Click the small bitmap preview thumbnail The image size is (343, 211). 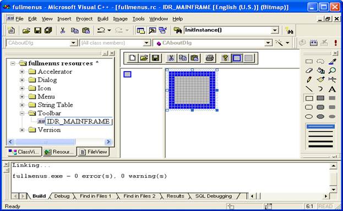click(x=127, y=74)
